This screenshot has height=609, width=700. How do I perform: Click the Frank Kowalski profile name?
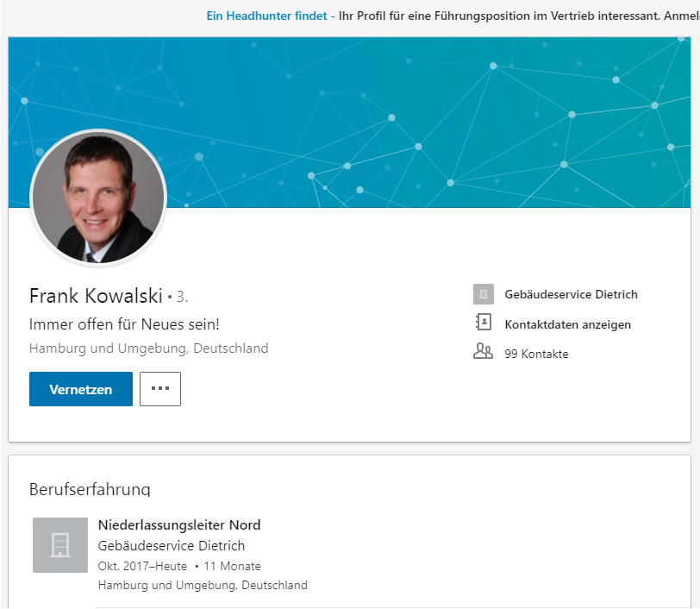click(96, 296)
